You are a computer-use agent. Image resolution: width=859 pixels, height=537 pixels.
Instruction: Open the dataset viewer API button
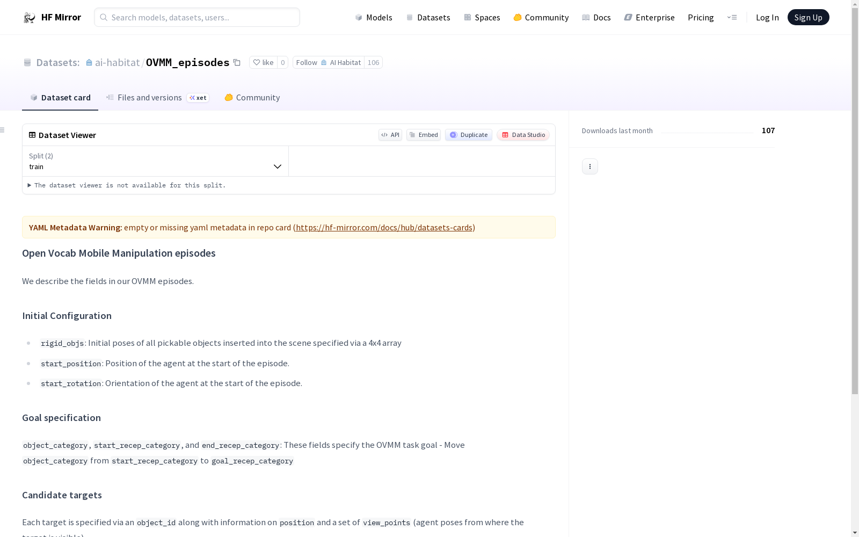point(390,135)
